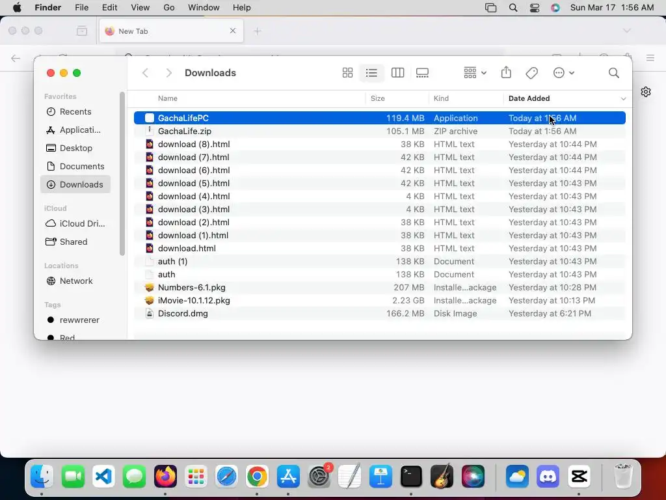Select iMovie-10.1.12.pkg installer
Screen dimensions: 666x500
(380, 300)
